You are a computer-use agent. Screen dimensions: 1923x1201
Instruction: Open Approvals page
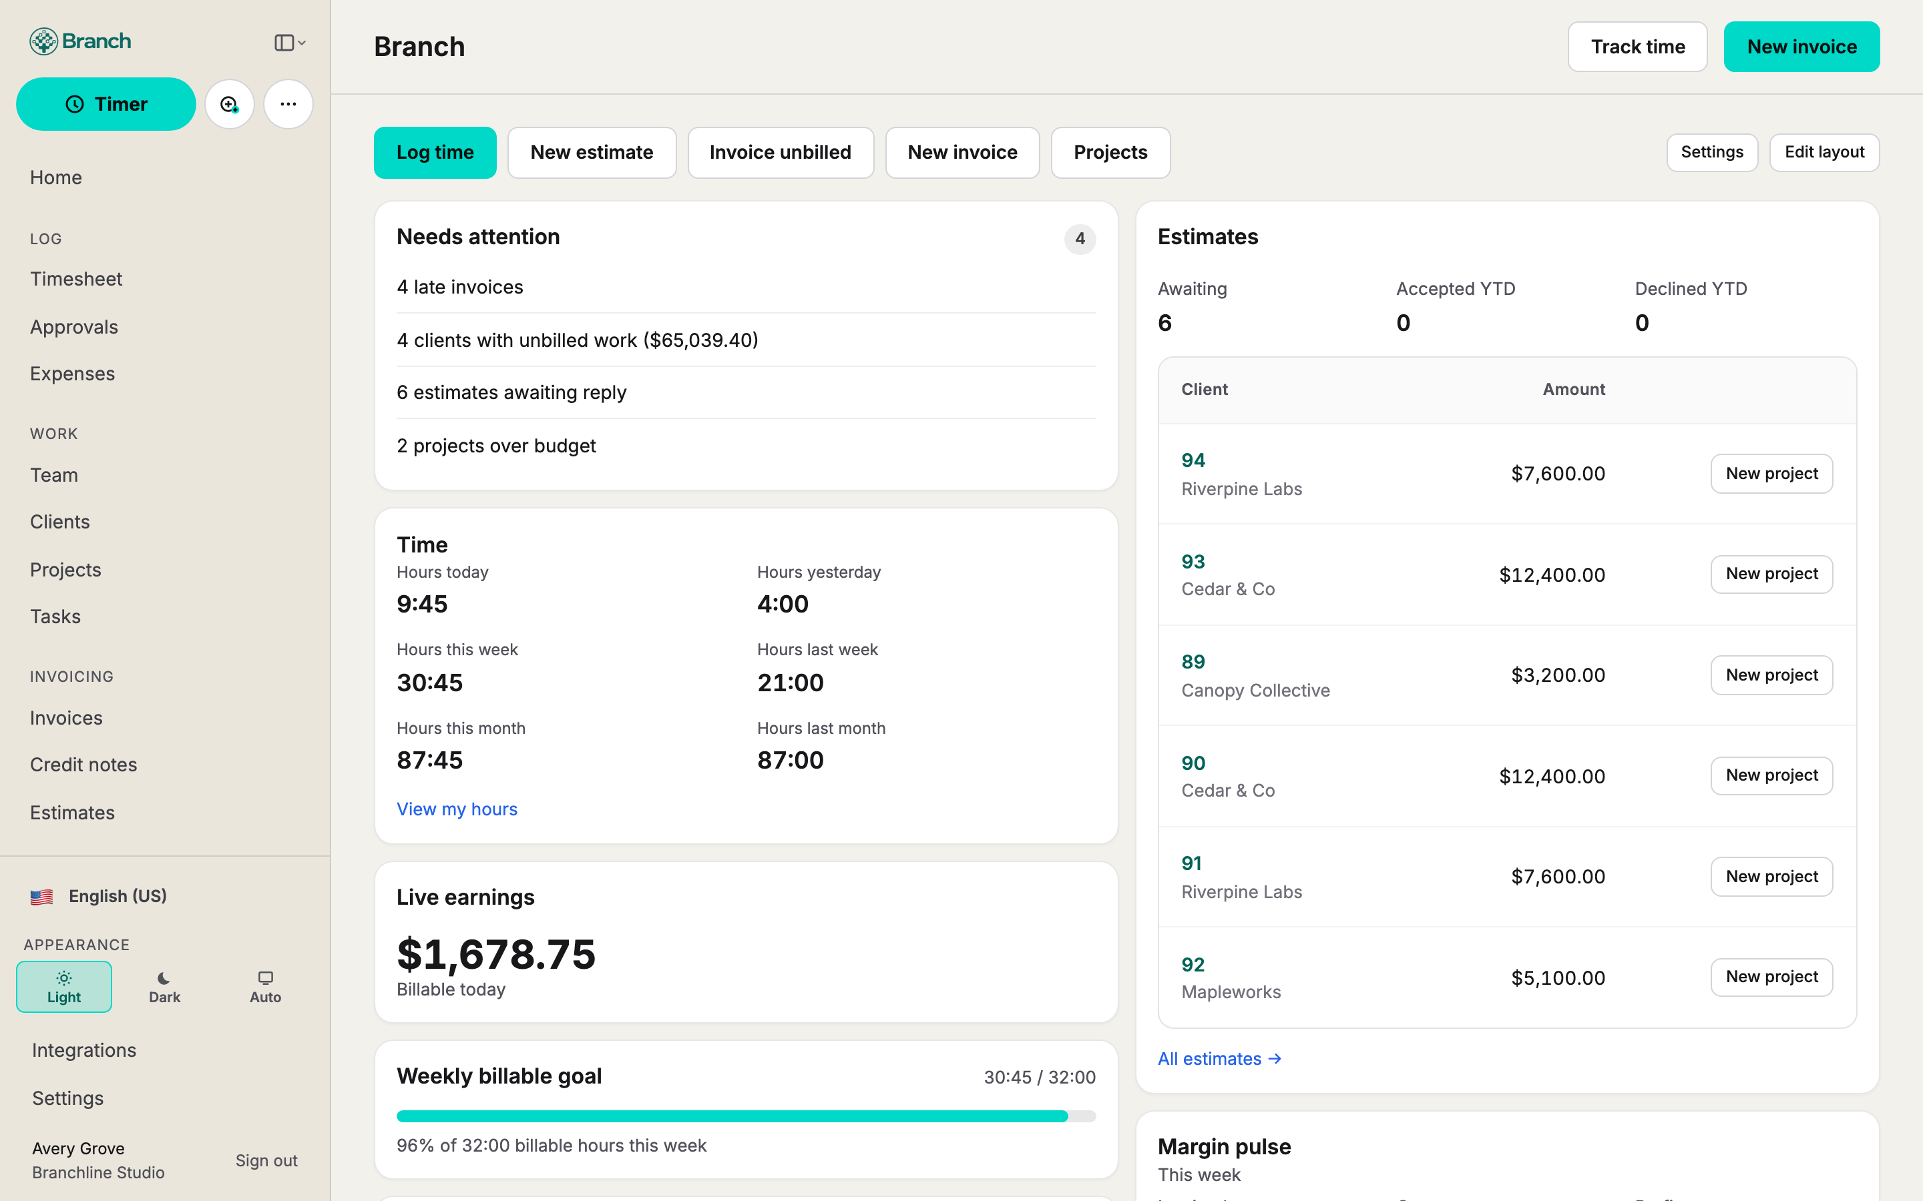[74, 326]
